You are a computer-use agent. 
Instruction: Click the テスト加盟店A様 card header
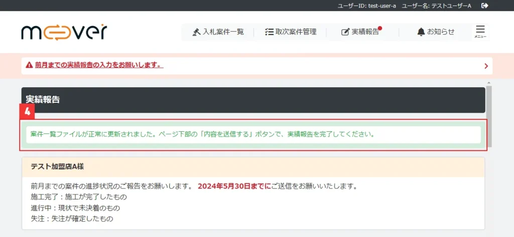click(x=253, y=167)
